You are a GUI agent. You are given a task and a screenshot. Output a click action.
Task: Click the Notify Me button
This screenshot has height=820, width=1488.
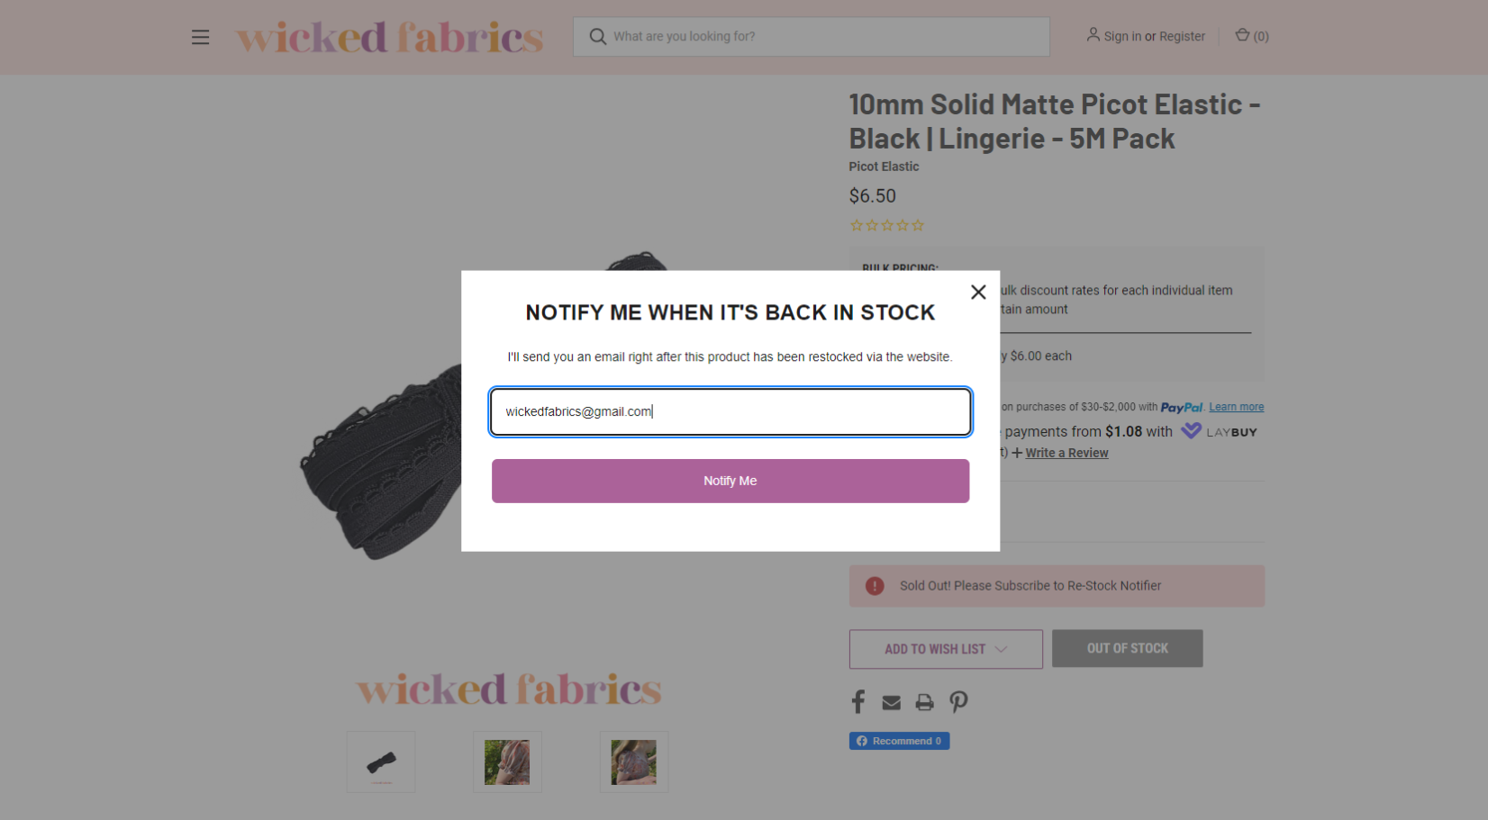tap(730, 481)
